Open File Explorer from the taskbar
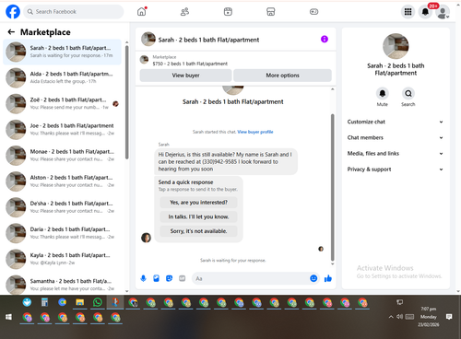Screen dimensions: 461x339 80,302
